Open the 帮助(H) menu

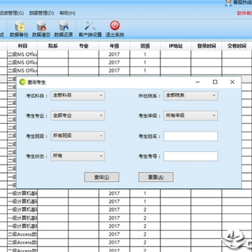(x=67, y=13)
